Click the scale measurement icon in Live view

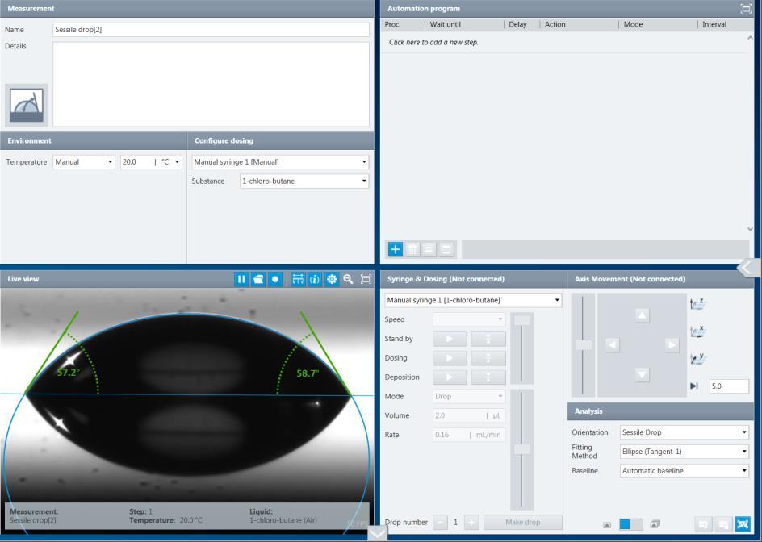tap(298, 279)
